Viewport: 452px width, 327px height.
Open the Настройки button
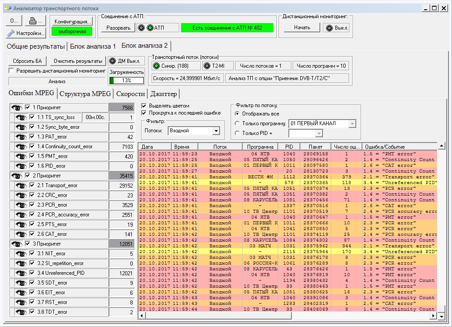click(x=26, y=33)
